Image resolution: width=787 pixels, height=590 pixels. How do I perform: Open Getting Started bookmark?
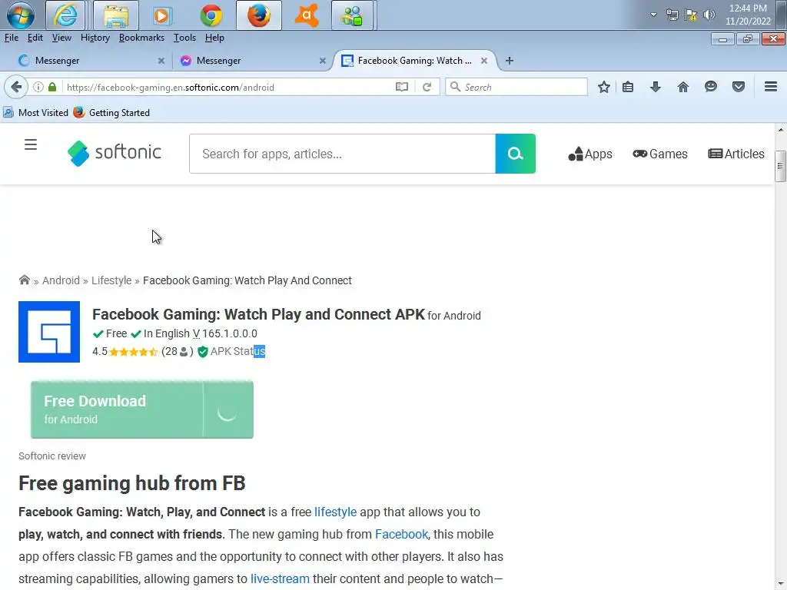(111, 112)
